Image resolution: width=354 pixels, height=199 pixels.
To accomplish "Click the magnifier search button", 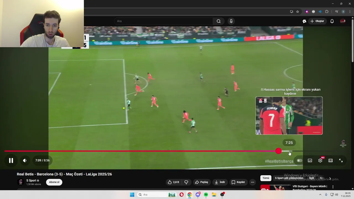I will tap(219, 21).
